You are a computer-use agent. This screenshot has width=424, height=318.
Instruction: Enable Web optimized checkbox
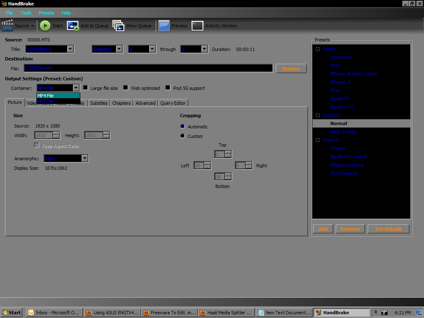click(126, 88)
